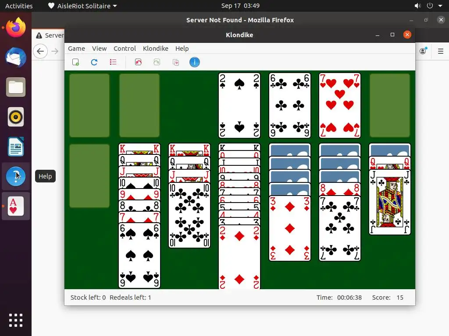Viewport: 449px width, 336px height.
Task: Click the Time 00:06:38 status text
Action: [x=339, y=297]
